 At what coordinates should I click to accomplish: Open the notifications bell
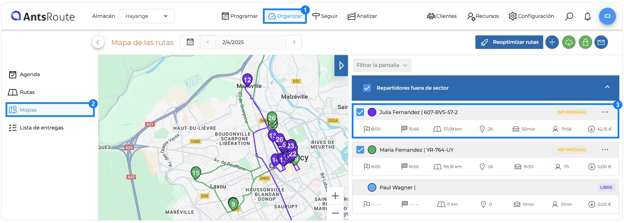click(587, 16)
